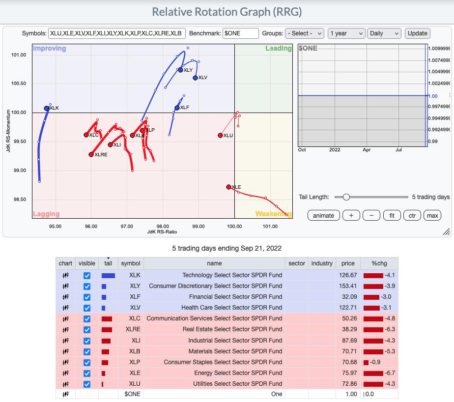The height and width of the screenshot is (402, 454).
Task: Click the Tail Length slider handle
Action: coord(346,197)
